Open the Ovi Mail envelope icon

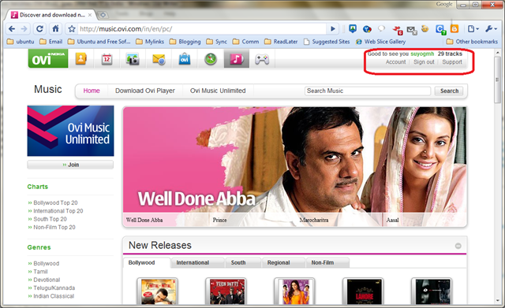tap(159, 59)
